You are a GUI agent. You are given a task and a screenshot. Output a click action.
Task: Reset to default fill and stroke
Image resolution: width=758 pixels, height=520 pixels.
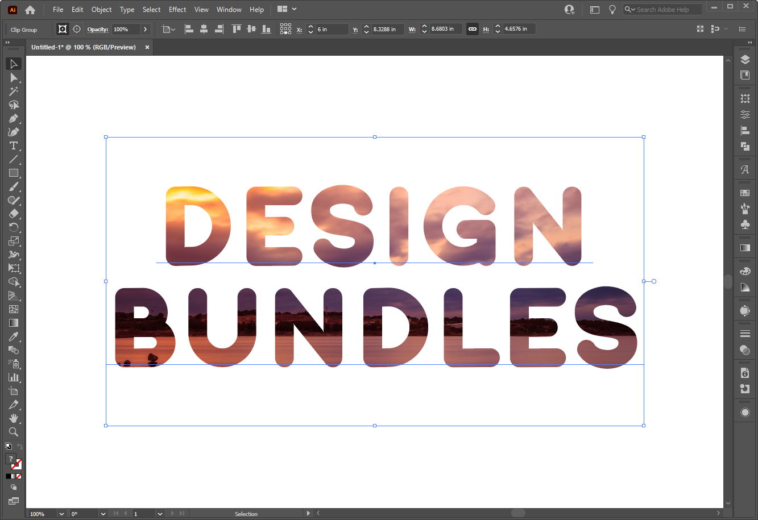point(9,447)
